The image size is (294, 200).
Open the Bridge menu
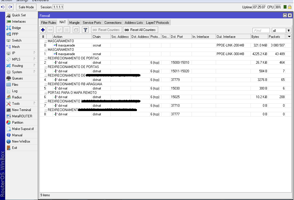tap(22, 28)
